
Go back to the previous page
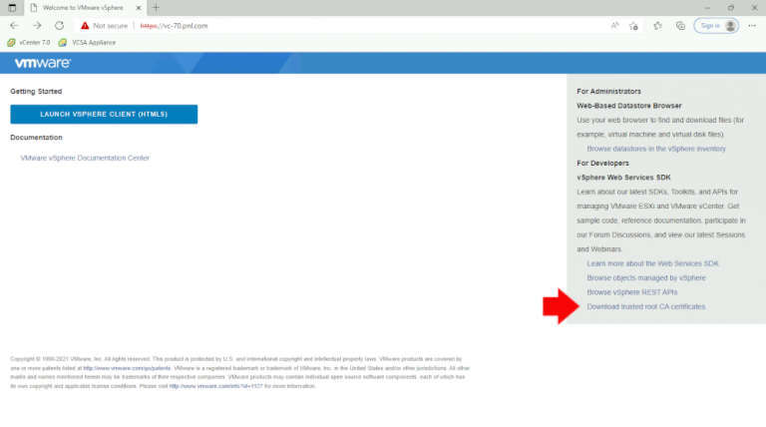click(14, 25)
